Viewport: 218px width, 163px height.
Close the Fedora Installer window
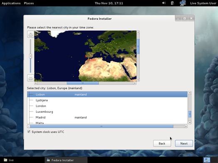[191, 18]
